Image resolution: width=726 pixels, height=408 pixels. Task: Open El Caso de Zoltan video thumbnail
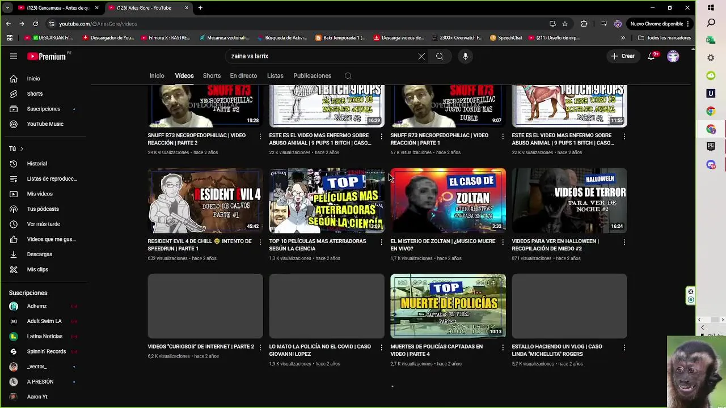tap(448, 201)
